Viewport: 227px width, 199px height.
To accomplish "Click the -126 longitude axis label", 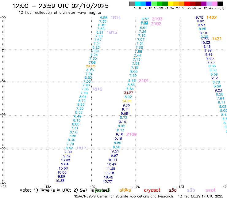I will click(x=136, y=187).
